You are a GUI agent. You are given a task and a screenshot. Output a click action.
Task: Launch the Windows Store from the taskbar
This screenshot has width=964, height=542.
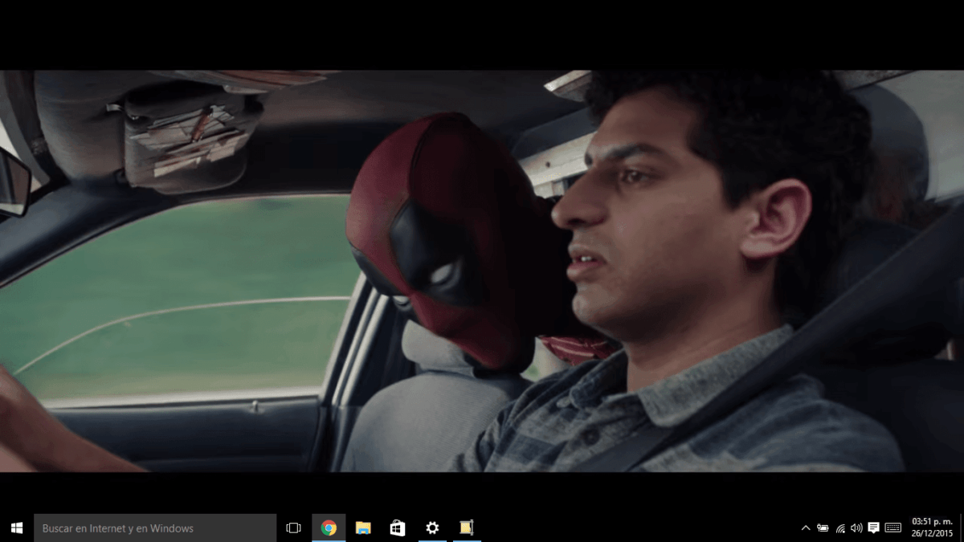(398, 528)
